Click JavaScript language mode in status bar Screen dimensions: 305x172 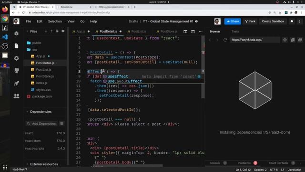pyautogui.click(x=295, y=170)
